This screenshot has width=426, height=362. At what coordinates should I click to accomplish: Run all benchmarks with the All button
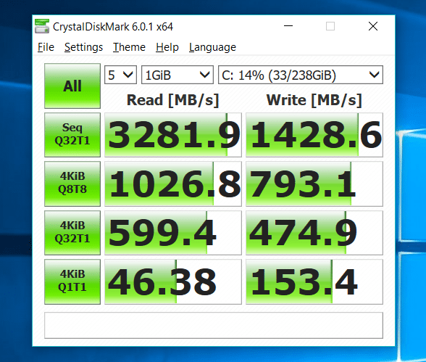click(72, 86)
